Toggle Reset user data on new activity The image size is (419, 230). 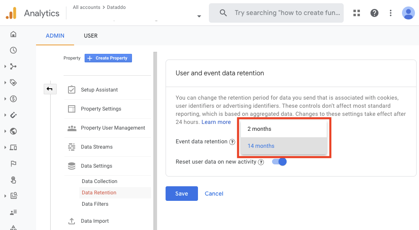(x=279, y=162)
